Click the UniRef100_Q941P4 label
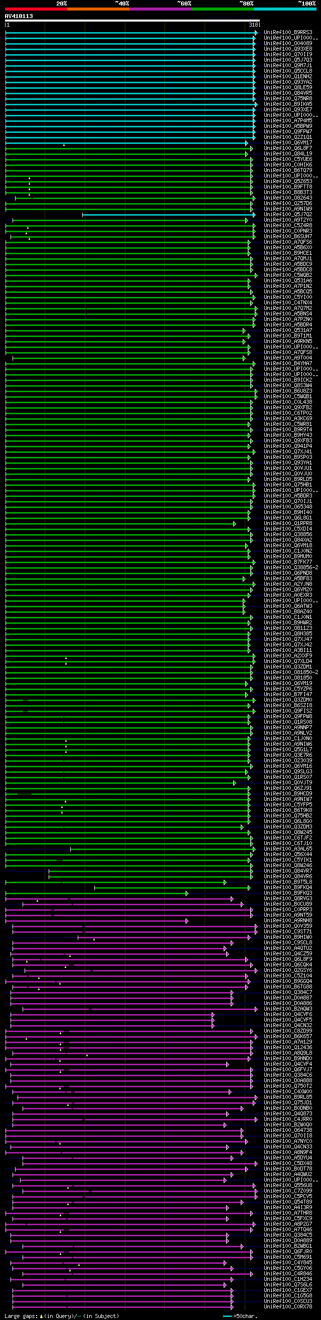Viewport: 321px width, 1320px height. [288, 446]
